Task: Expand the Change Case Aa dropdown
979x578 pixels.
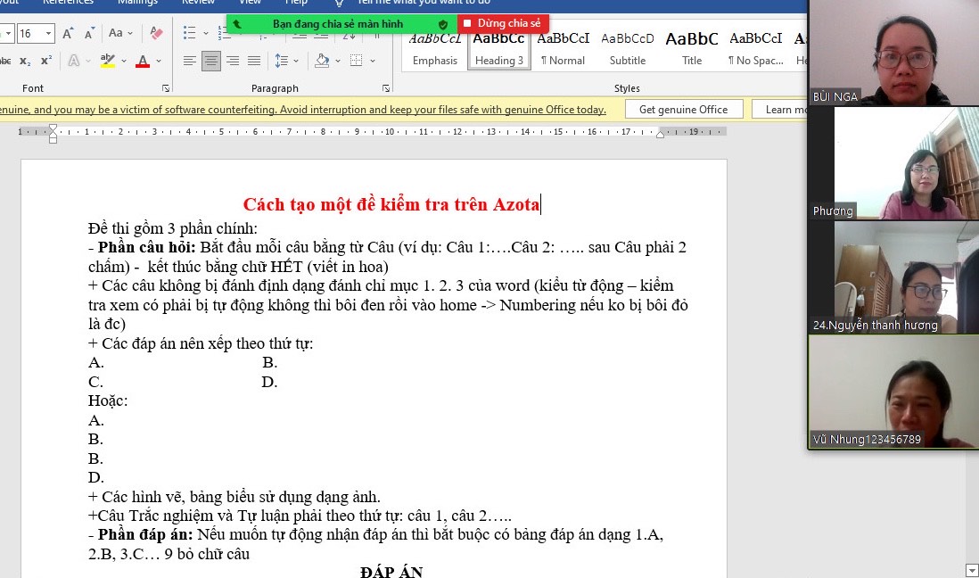Action: [119, 33]
